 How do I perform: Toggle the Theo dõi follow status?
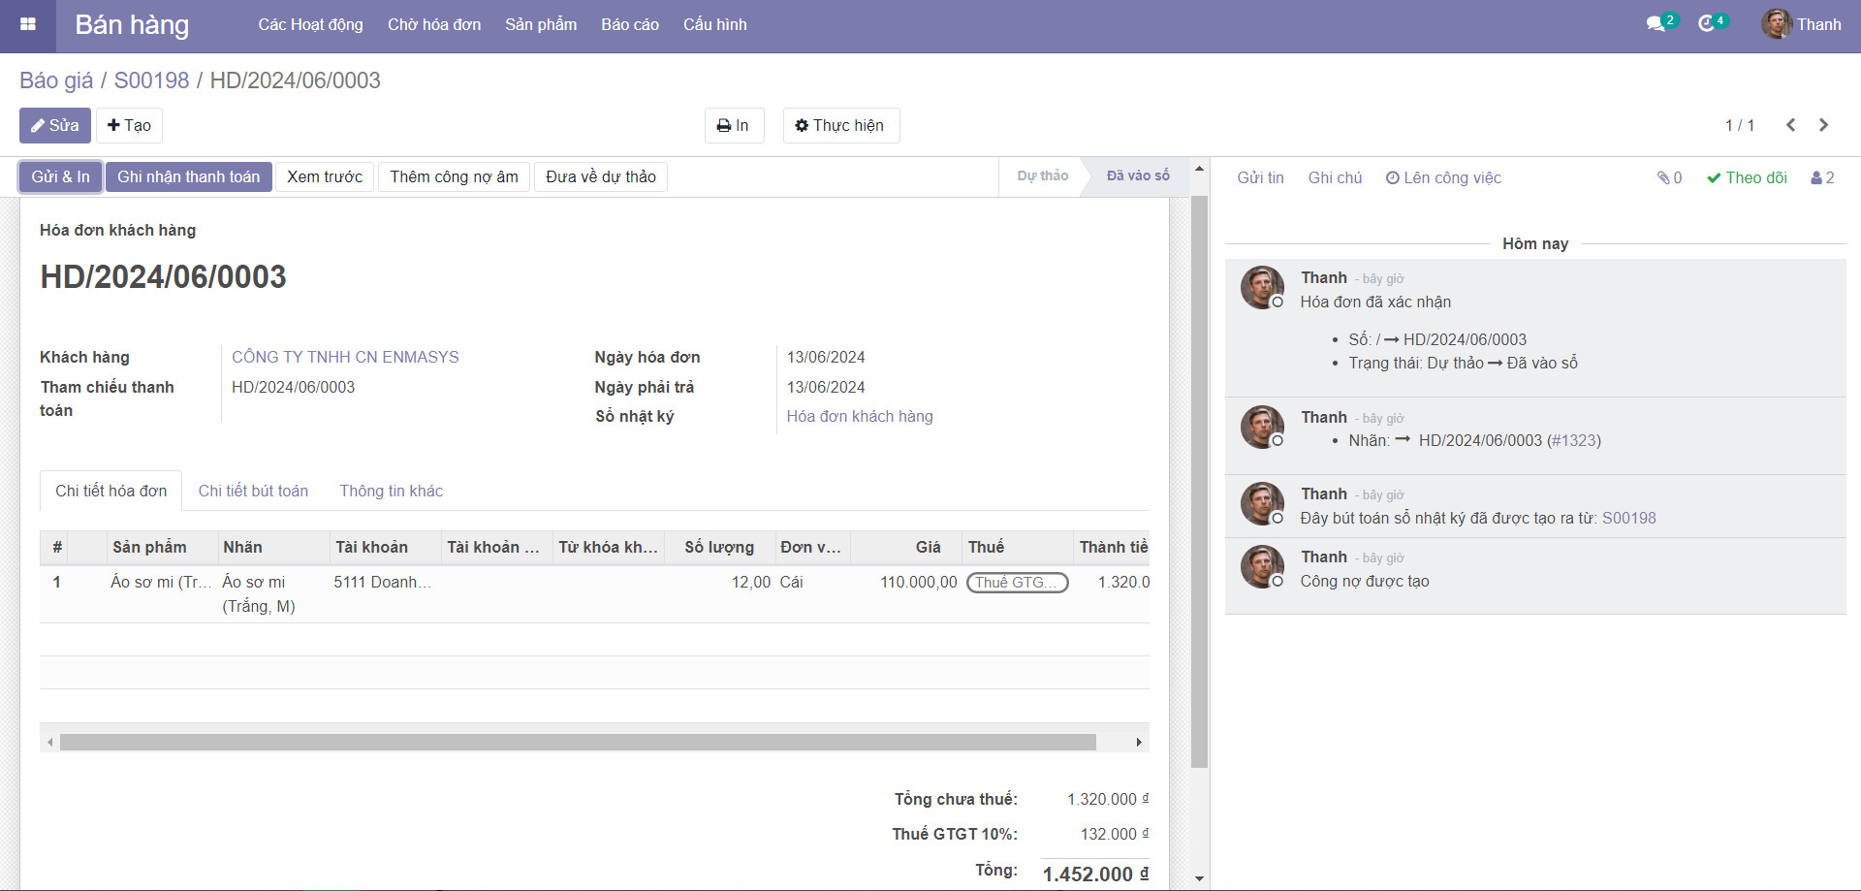point(1747,177)
